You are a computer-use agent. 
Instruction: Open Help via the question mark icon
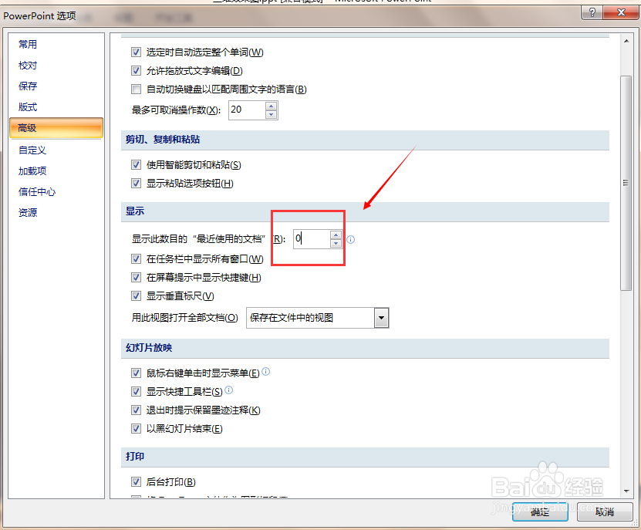pos(591,12)
